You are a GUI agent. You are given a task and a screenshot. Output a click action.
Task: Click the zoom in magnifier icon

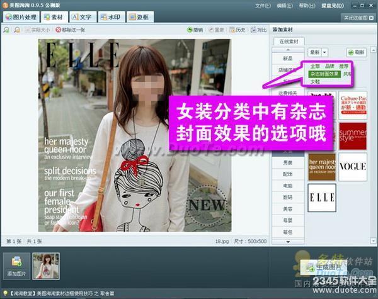point(6,30)
